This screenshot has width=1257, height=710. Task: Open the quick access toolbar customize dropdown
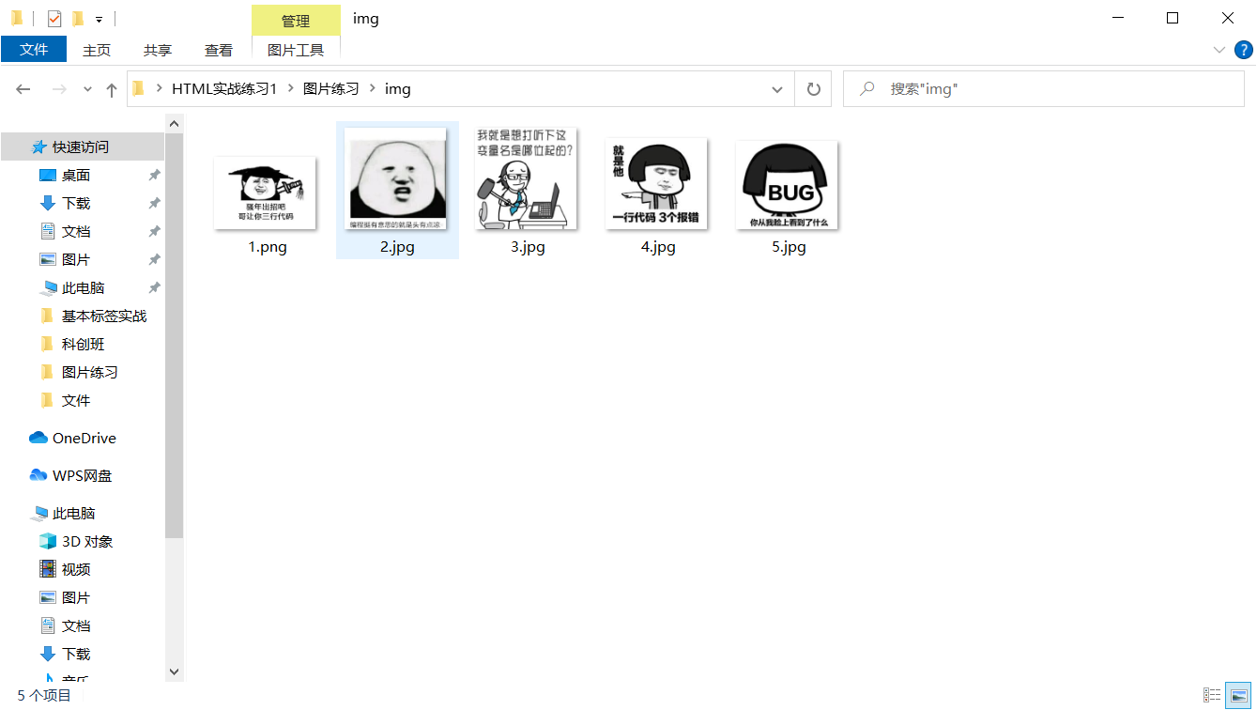click(x=100, y=20)
